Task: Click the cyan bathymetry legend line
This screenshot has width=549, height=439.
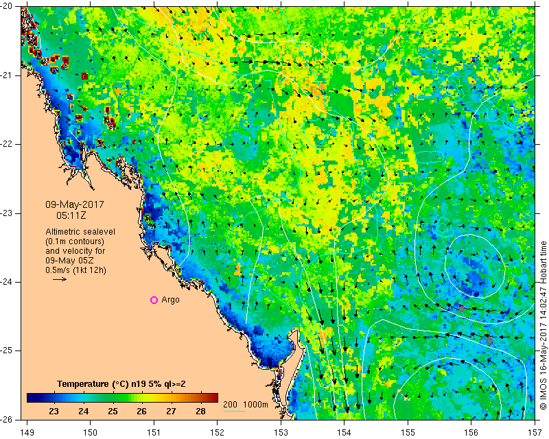Action: pos(234,411)
